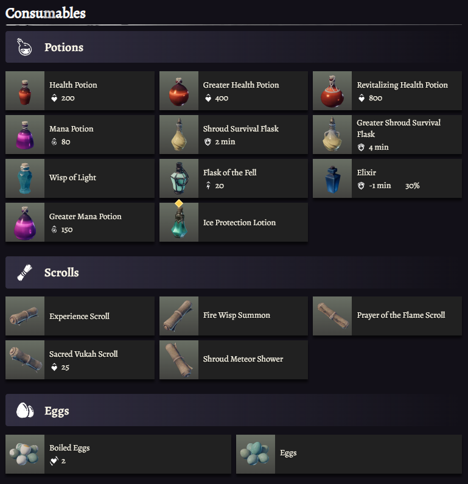Image resolution: width=468 pixels, height=484 pixels.
Task: Select the blue Elixir bottle icon
Action: (x=332, y=178)
